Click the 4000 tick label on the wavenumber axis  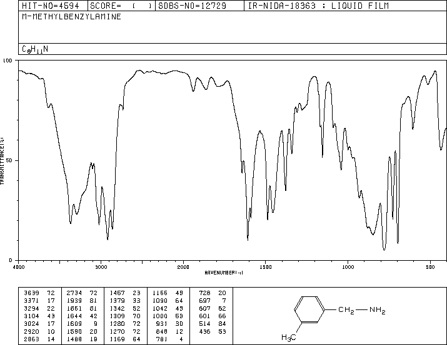coord(19,267)
